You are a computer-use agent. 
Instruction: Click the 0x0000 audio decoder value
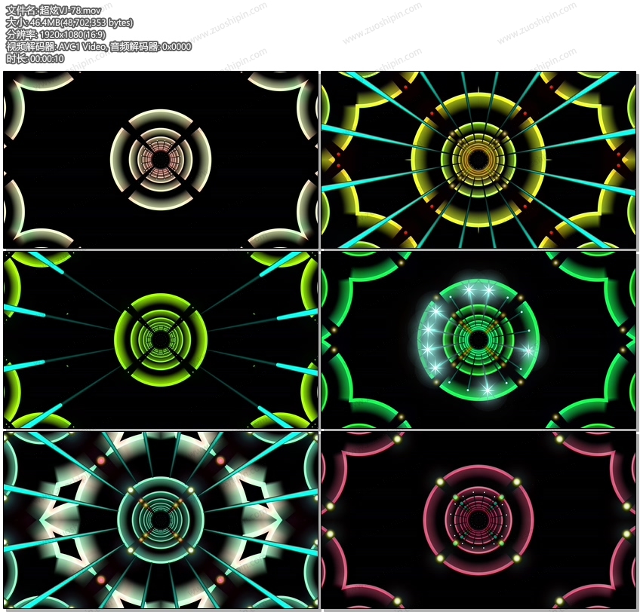click(x=176, y=47)
